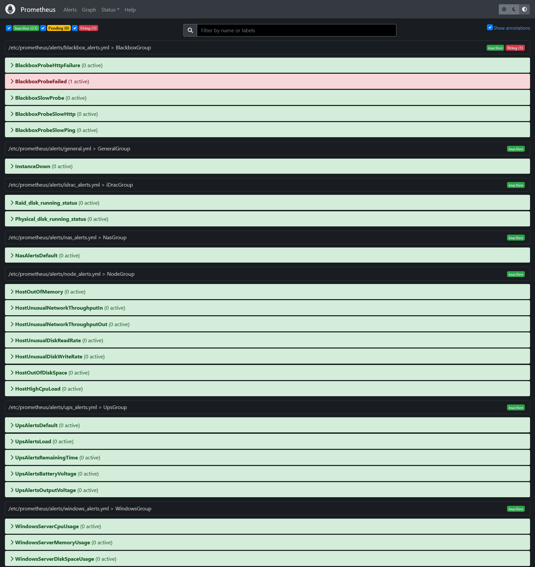The height and width of the screenshot is (567, 535).
Task: Expand the BlackboxProbeFailed alert rule
Action: (x=41, y=82)
